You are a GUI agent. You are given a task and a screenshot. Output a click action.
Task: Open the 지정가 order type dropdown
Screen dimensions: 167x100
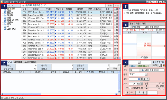(146, 74)
